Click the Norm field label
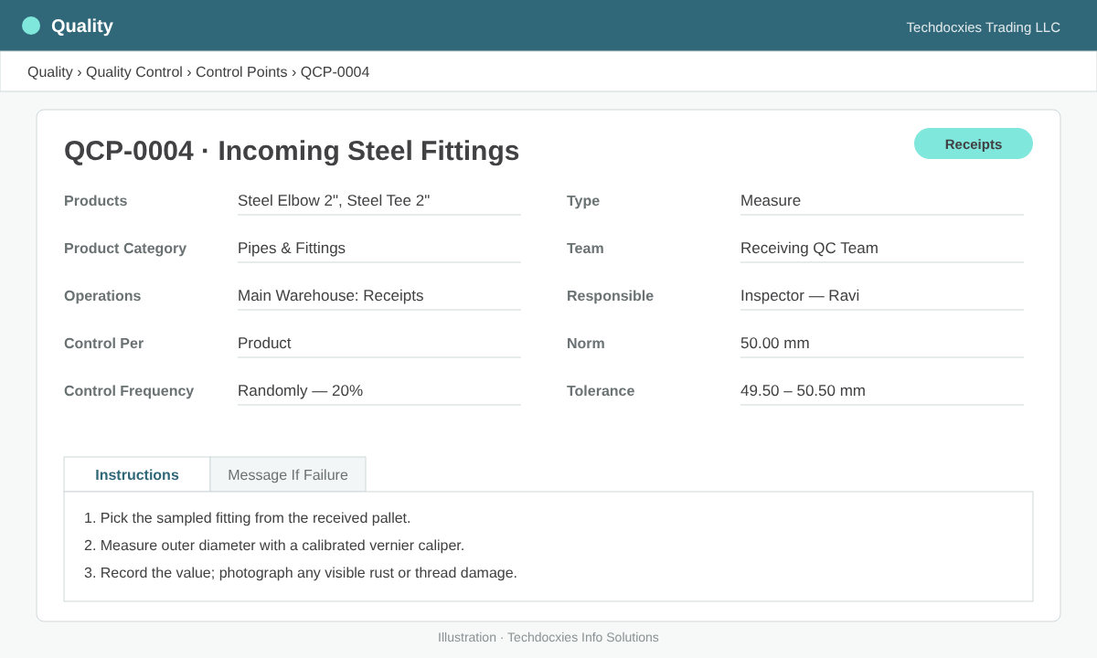Image resolution: width=1097 pixels, height=658 pixels. (586, 344)
